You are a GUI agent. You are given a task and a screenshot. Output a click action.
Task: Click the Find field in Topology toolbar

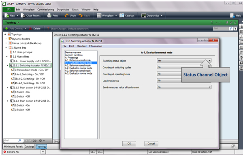click(221, 28)
